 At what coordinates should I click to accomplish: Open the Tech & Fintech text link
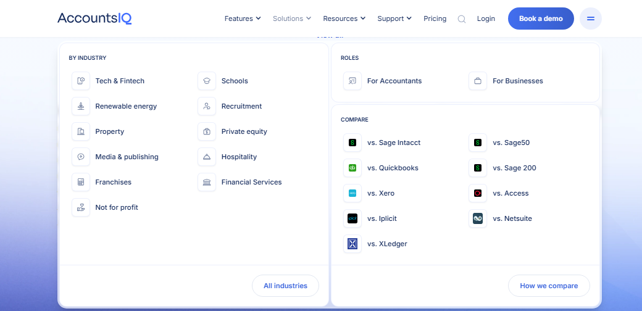click(x=120, y=81)
